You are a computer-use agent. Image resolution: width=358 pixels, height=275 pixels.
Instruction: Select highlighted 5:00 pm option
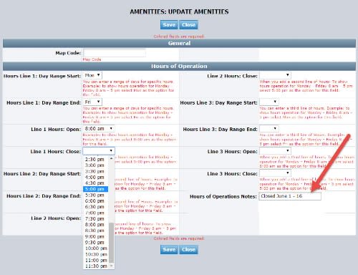point(96,189)
